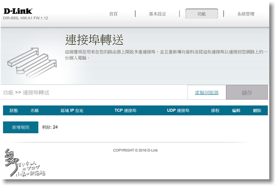Click the 刪除 column header
The image size is (275, 185).
point(257,111)
